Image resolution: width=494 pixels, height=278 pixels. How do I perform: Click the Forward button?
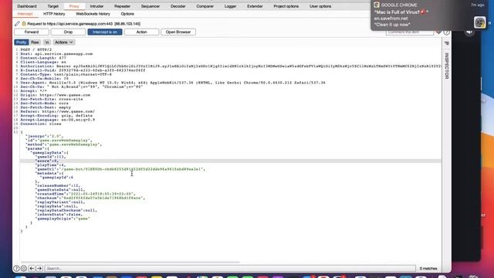pyautogui.click(x=32, y=32)
